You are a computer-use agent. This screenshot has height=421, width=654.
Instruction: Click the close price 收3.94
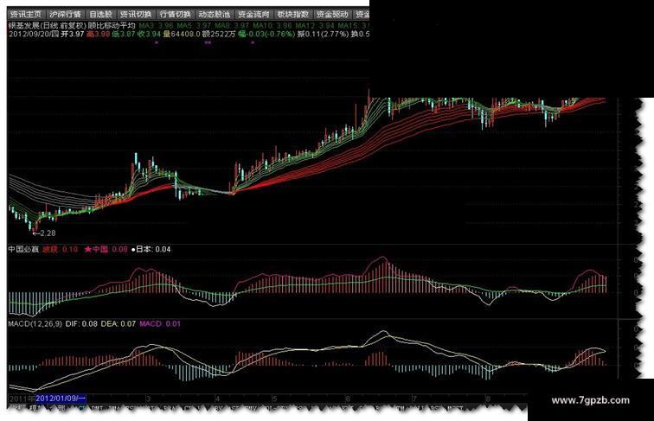(149, 35)
